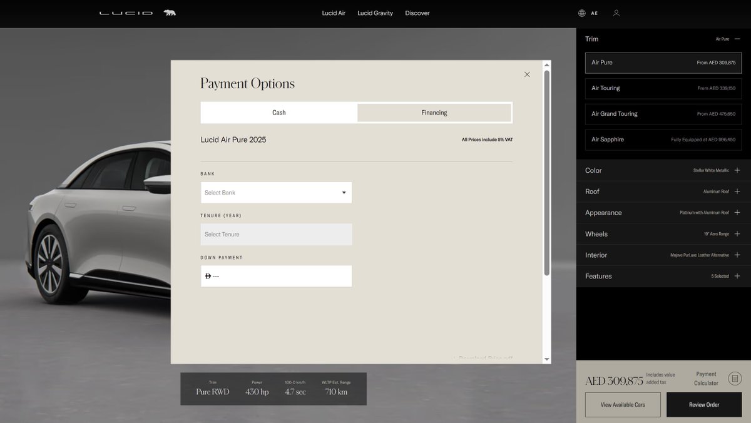Click the '710 km' range spec
This screenshot has width=751, height=423.
336,392
